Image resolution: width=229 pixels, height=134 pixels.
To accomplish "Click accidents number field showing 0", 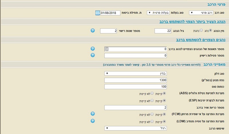I will click(x=135, y=49).
